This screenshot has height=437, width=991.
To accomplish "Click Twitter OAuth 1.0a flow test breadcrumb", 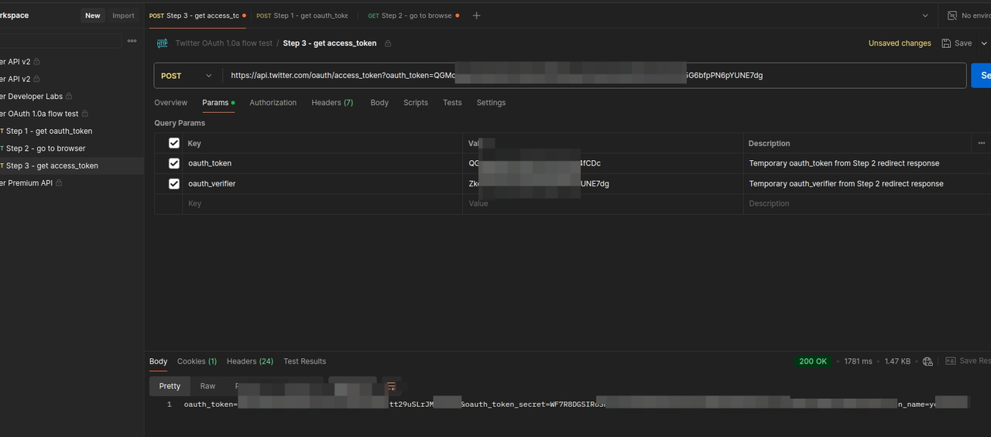I will pos(224,43).
